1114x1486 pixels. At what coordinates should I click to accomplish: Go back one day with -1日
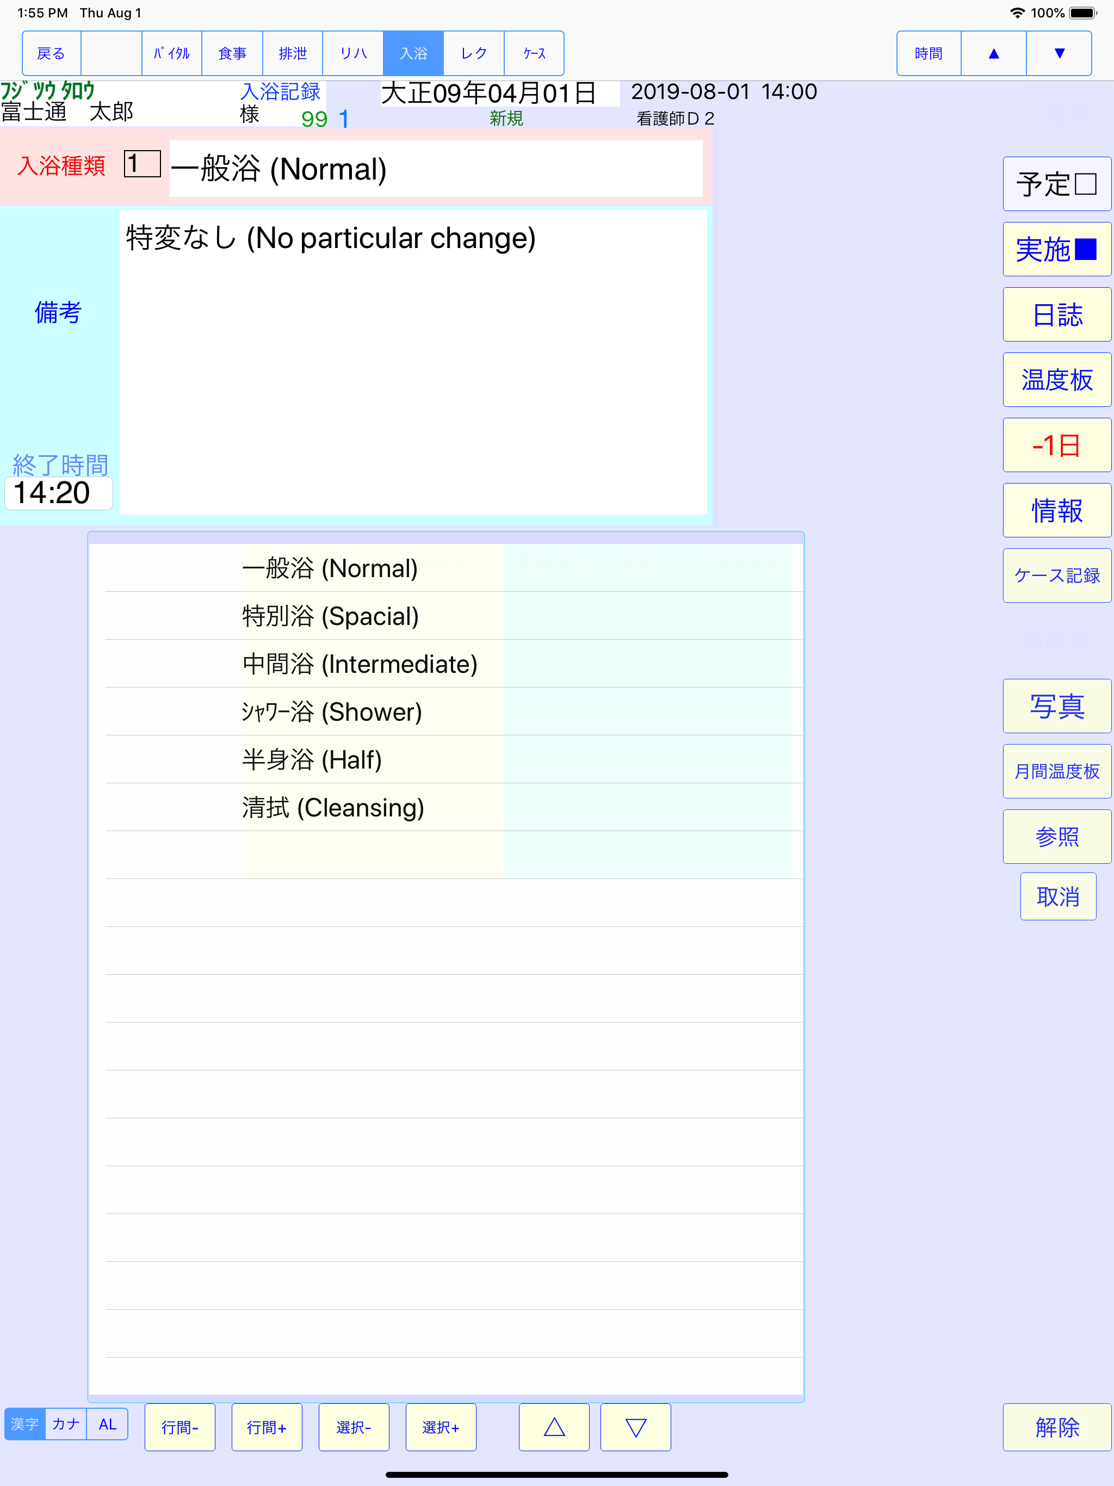point(1057,445)
